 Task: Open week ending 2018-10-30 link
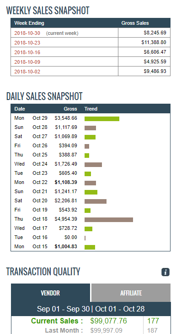point(27,33)
